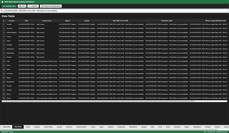
Task: Select the Brazil country cell
Action: 12,70
